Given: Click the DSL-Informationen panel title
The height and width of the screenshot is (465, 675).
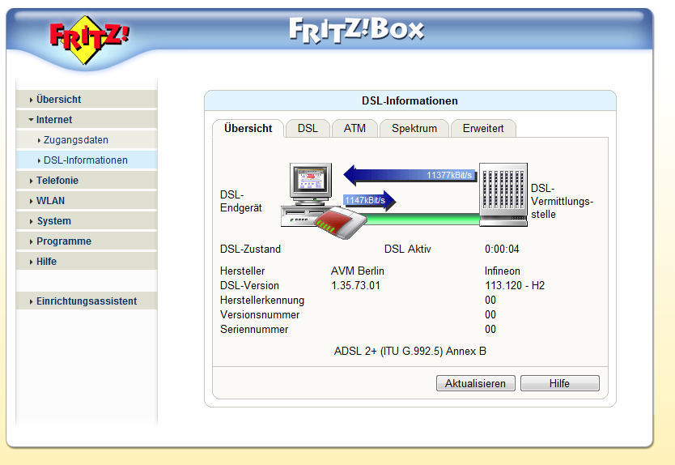Looking at the screenshot, I should [410, 100].
